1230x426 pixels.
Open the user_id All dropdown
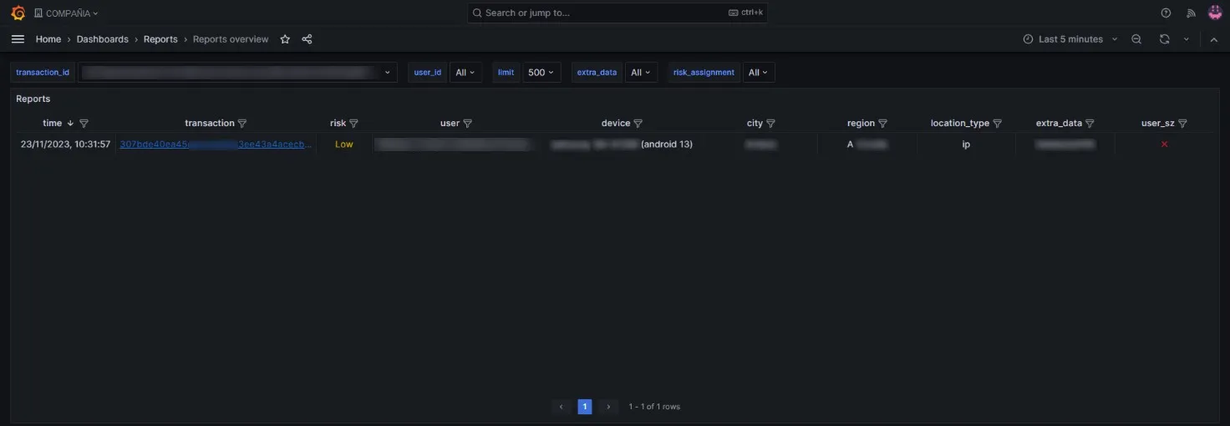tap(465, 73)
